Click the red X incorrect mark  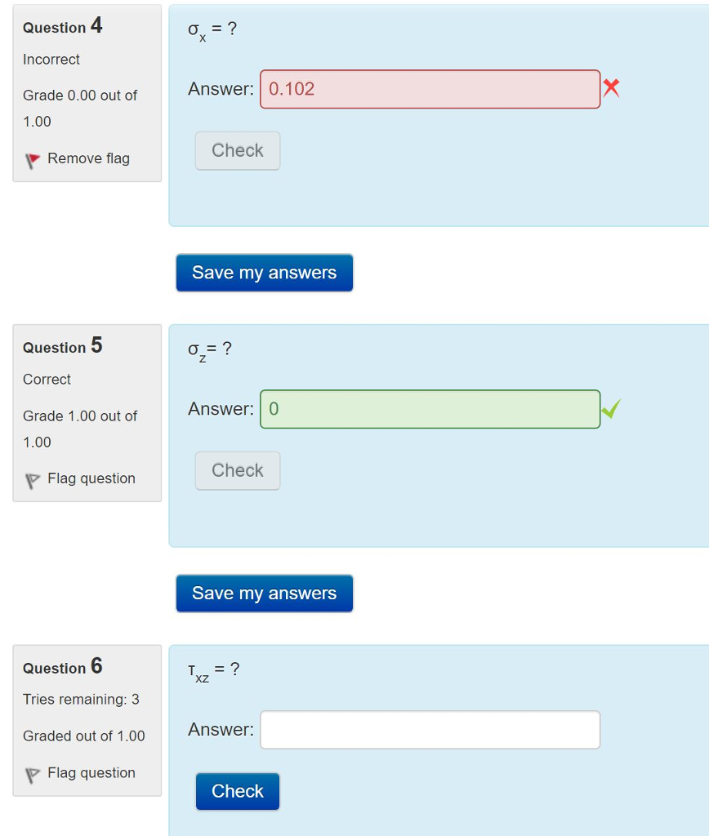[611, 88]
